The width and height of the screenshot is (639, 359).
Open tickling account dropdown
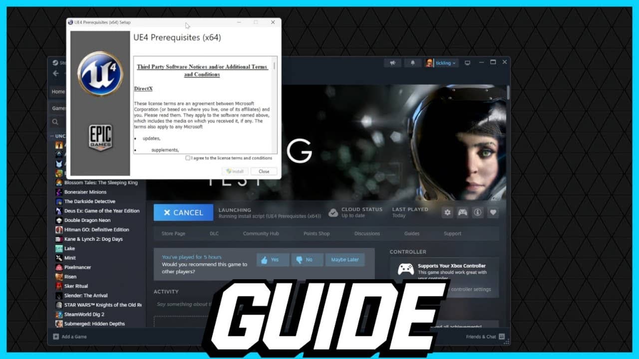coord(440,63)
